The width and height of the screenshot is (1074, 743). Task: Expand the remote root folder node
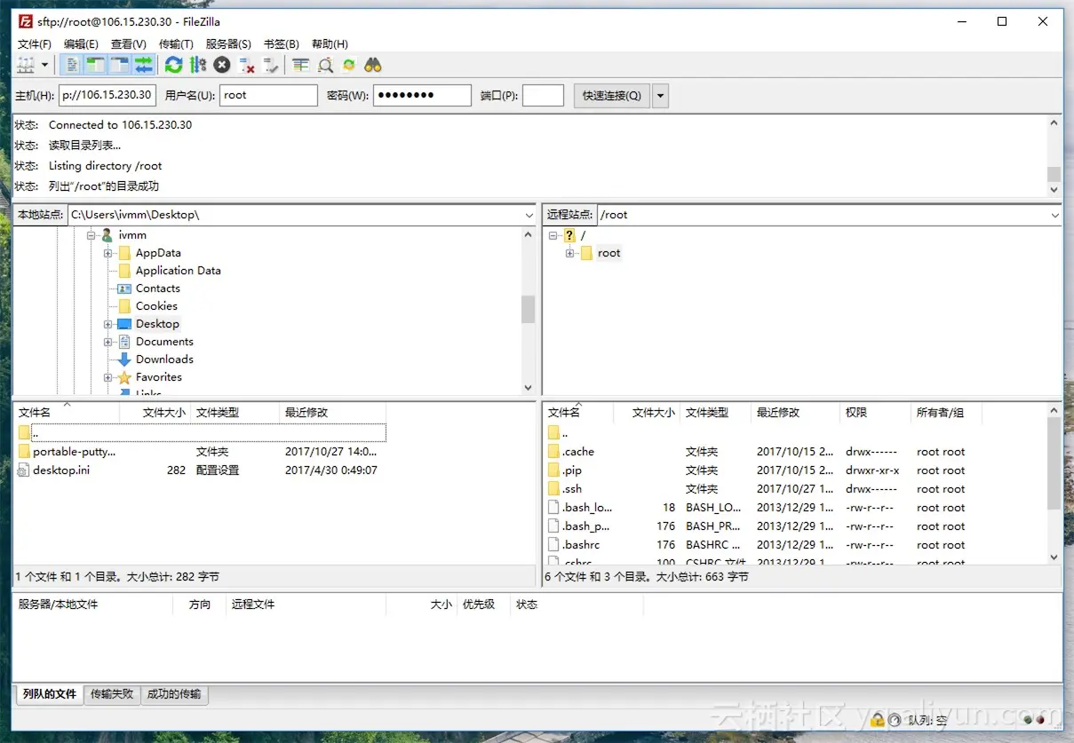(569, 253)
